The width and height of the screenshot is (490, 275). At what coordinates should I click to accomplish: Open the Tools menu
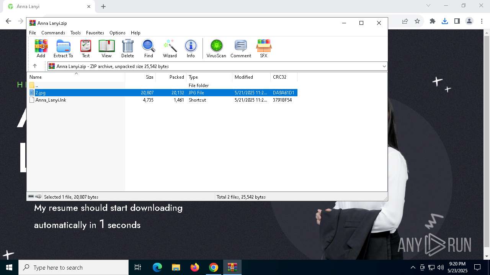point(75,33)
